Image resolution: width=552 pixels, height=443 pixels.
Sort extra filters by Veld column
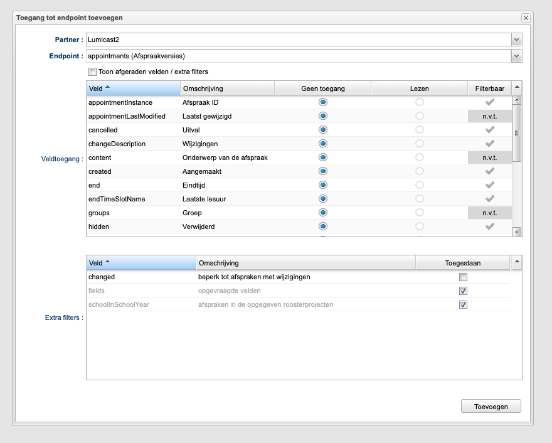(141, 263)
